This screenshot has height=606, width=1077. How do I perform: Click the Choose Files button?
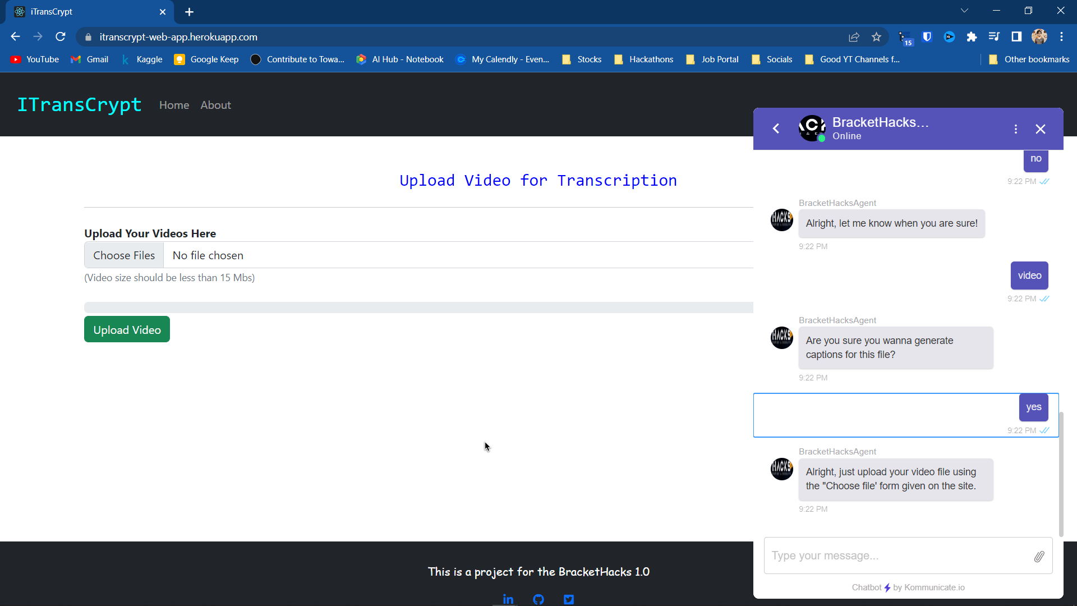tap(124, 255)
